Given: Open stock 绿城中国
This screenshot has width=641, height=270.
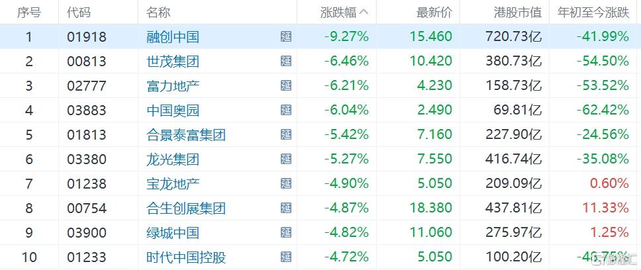Looking at the screenshot, I should [173, 233].
